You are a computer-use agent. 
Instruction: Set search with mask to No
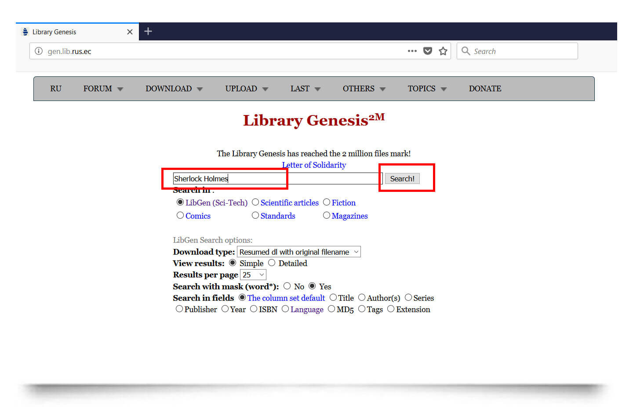(287, 286)
